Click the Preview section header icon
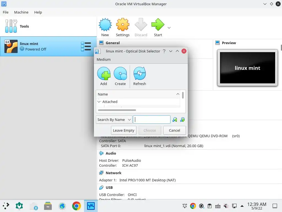This screenshot has height=212, width=282. pos(218,43)
